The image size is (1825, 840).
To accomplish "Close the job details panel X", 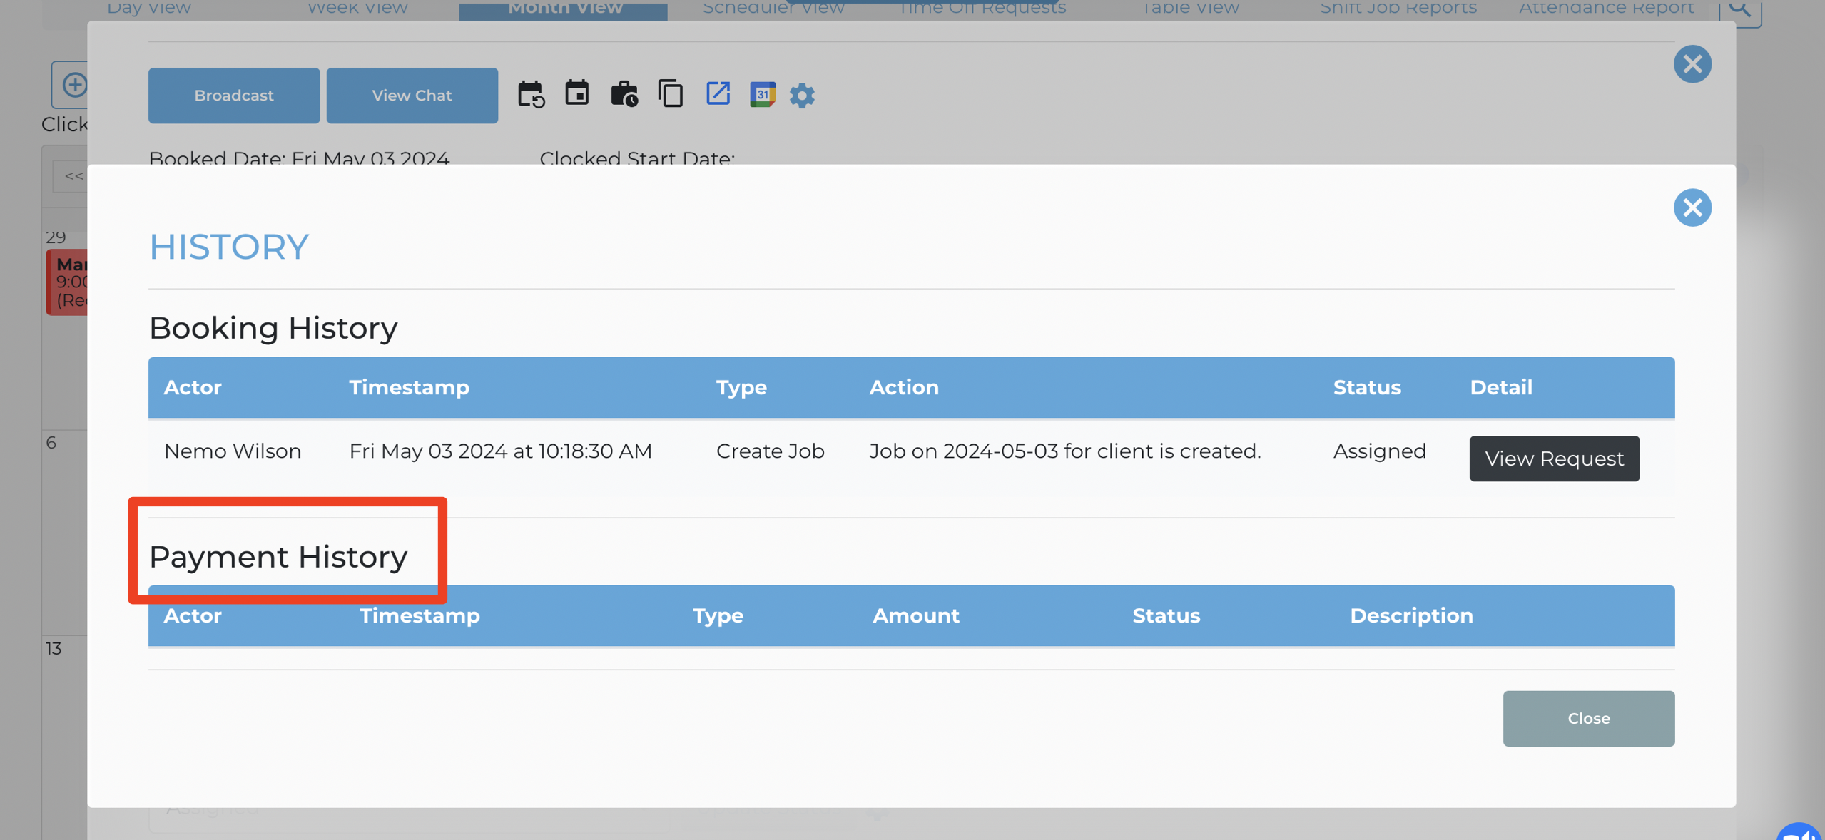I will coord(1692,64).
